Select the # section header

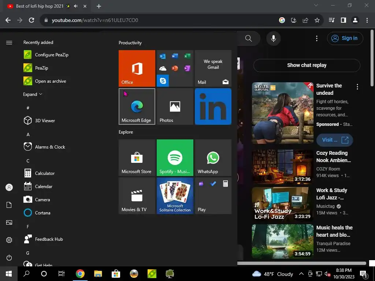pyautogui.click(x=28, y=108)
